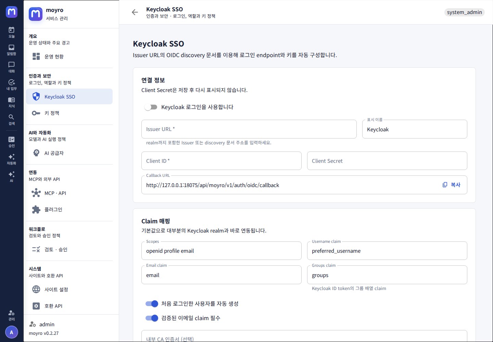The image size is (493, 342).
Task: Click the moyro v0.2.27 version text
Action: pos(43,333)
